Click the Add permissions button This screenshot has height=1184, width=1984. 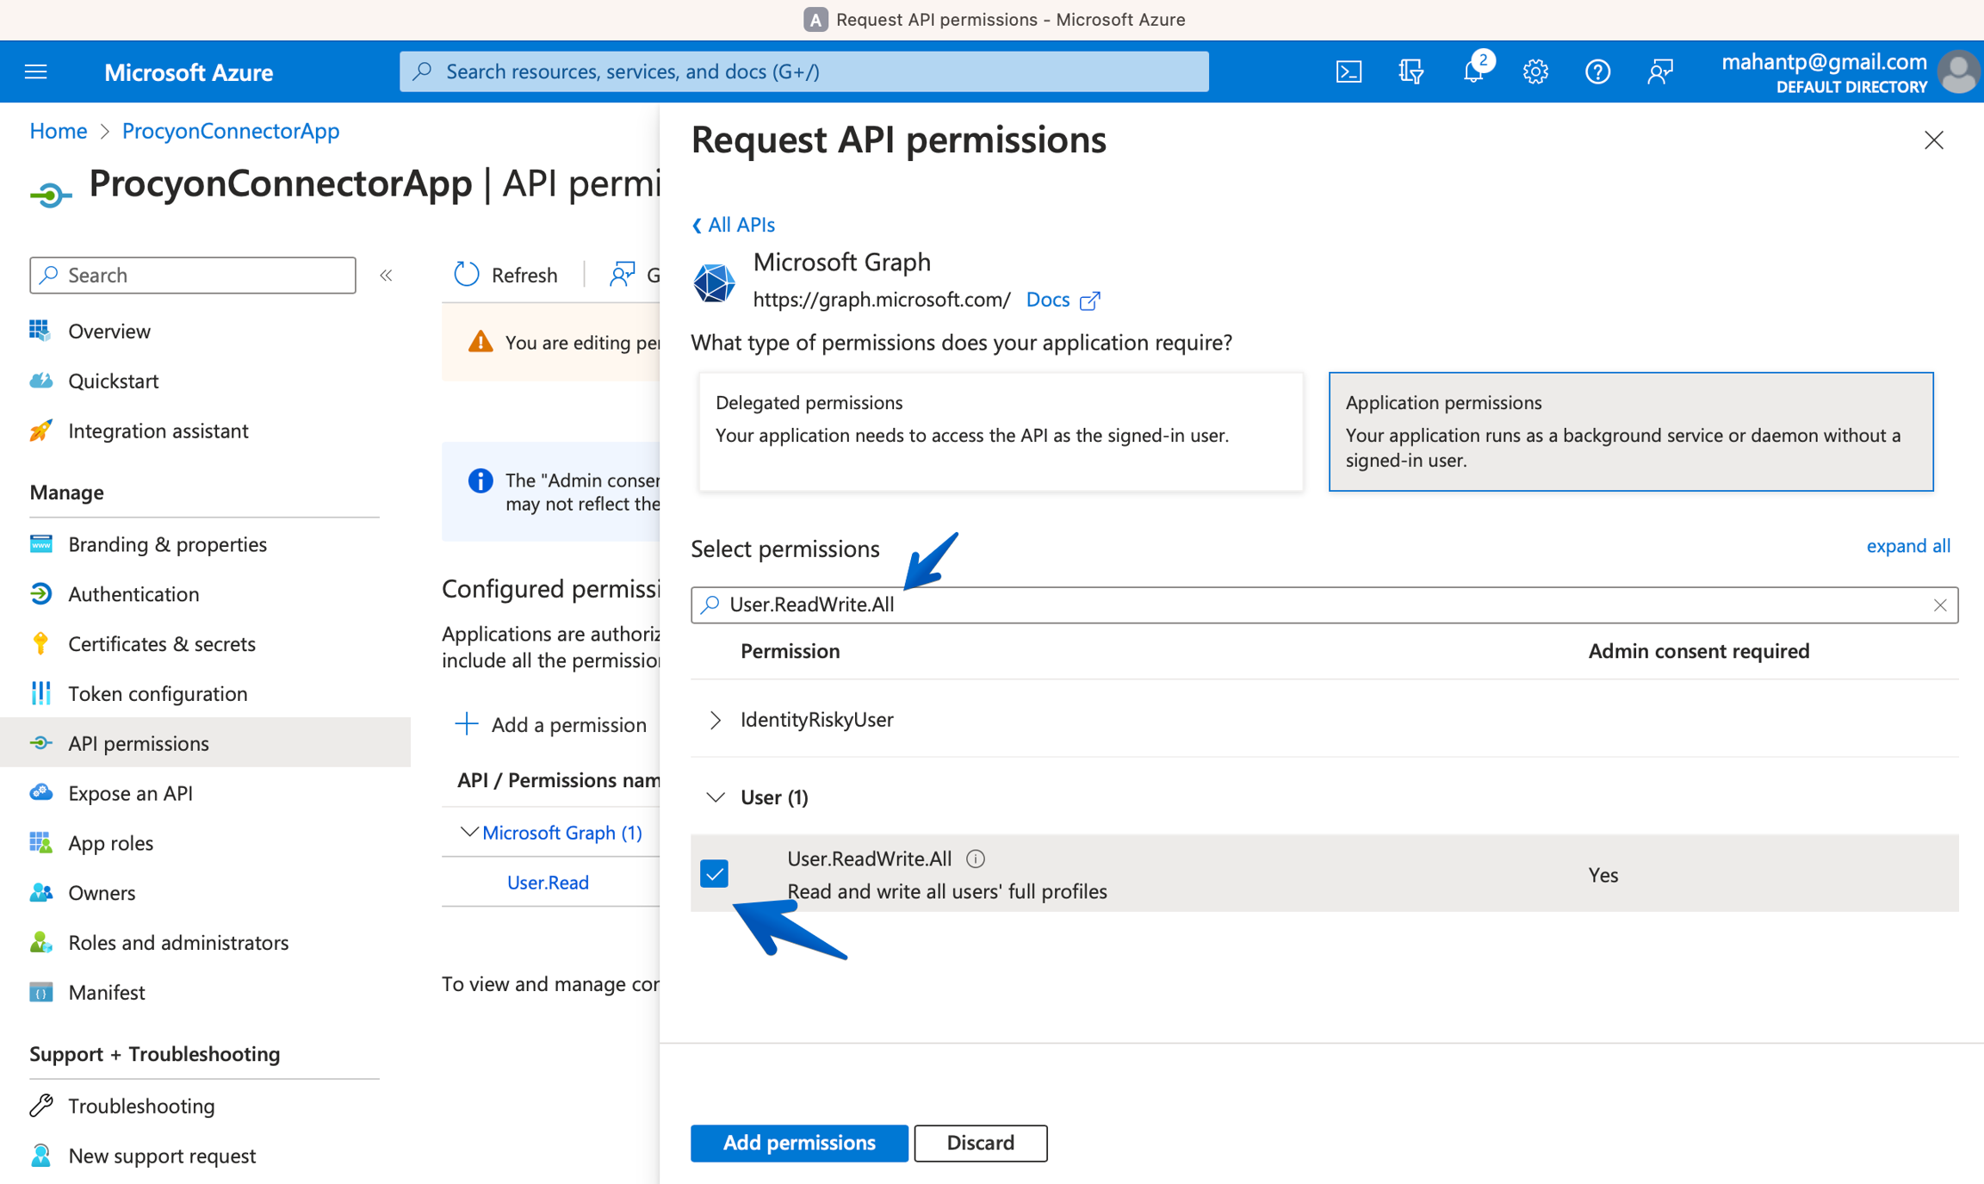[798, 1143]
